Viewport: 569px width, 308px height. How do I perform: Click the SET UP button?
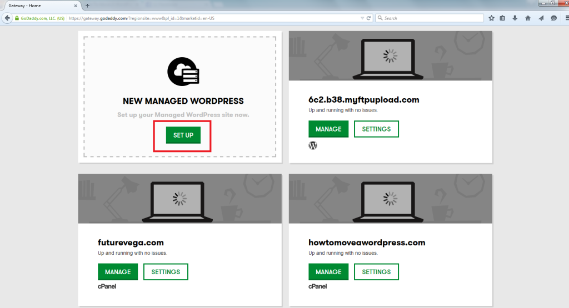click(x=183, y=135)
